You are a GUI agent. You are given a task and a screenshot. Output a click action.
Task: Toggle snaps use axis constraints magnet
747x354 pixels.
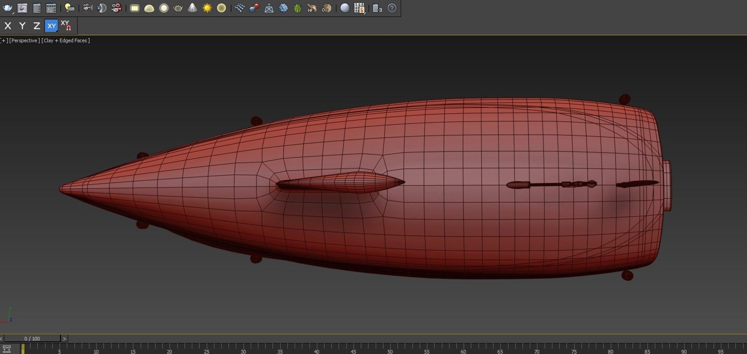point(66,25)
